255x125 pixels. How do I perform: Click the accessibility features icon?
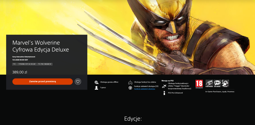pos(130,88)
